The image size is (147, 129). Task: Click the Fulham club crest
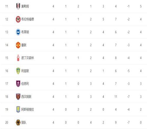tap(18, 6)
